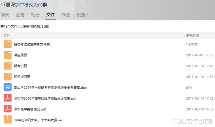
Task: Click PDF icon of 深圳高中寄宿情况
Action: [x=8, y=108]
